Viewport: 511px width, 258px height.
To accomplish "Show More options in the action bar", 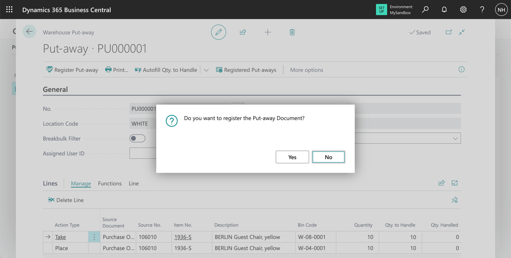I will click(306, 70).
